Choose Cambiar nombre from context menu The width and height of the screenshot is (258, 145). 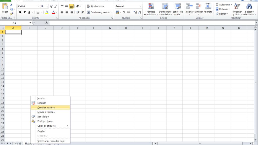pos(50,107)
